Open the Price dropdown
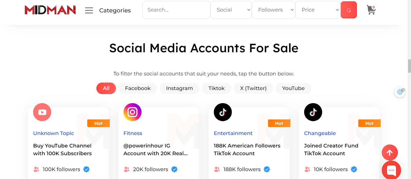The width and height of the screenshot is (411, 179). 318,10
